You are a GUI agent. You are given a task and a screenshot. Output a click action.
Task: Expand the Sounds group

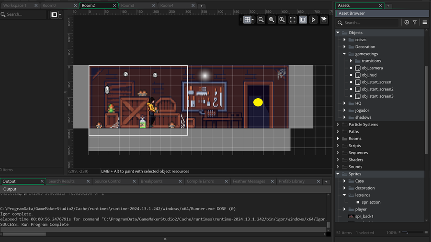[x=338, y=167]
